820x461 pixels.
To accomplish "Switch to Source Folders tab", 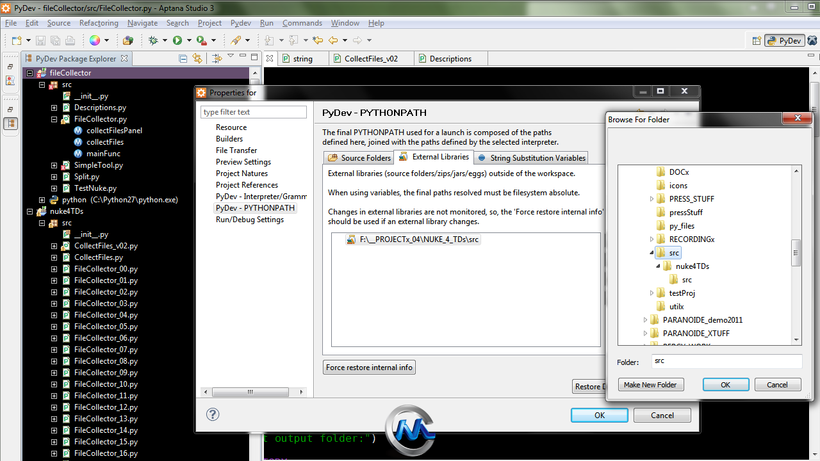I will click(x=359, y=158).
